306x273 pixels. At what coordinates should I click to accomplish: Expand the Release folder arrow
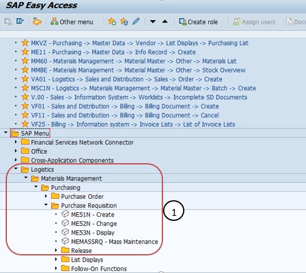[x=56, y=250]
